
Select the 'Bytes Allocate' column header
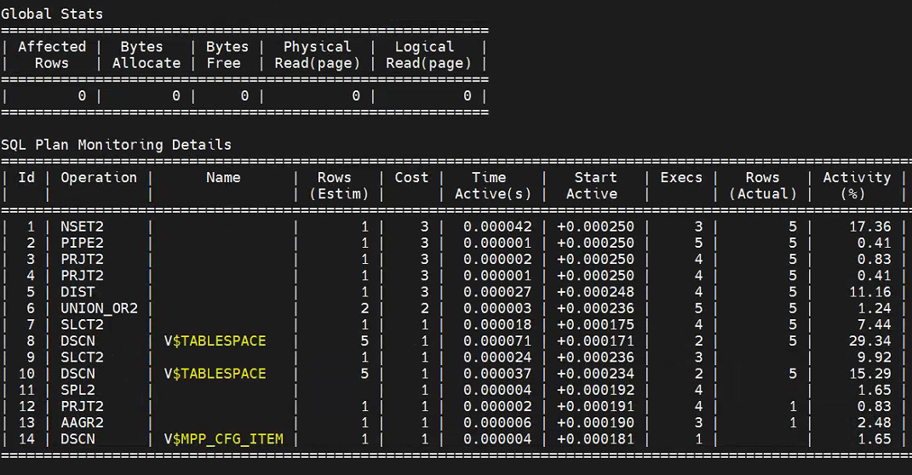pos(146,54)
